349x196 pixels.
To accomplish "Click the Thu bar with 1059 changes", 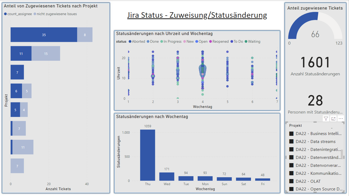I will click(x=148, y=155).
